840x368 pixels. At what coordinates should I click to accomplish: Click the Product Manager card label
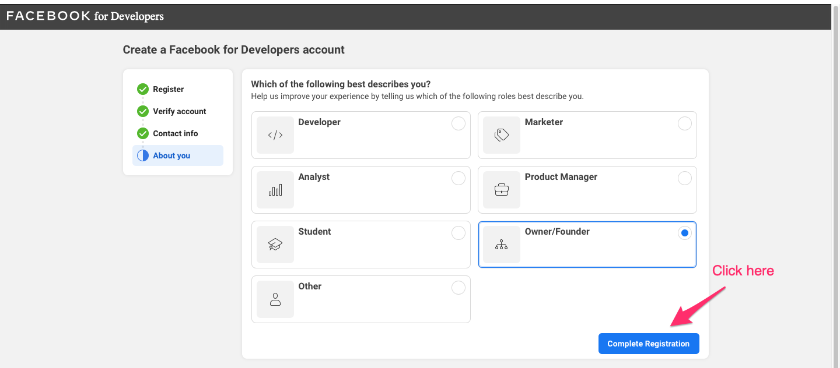click(561, 177)
